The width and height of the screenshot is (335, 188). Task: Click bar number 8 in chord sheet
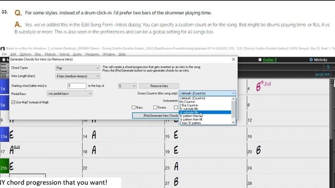click(x=249, y=105)
